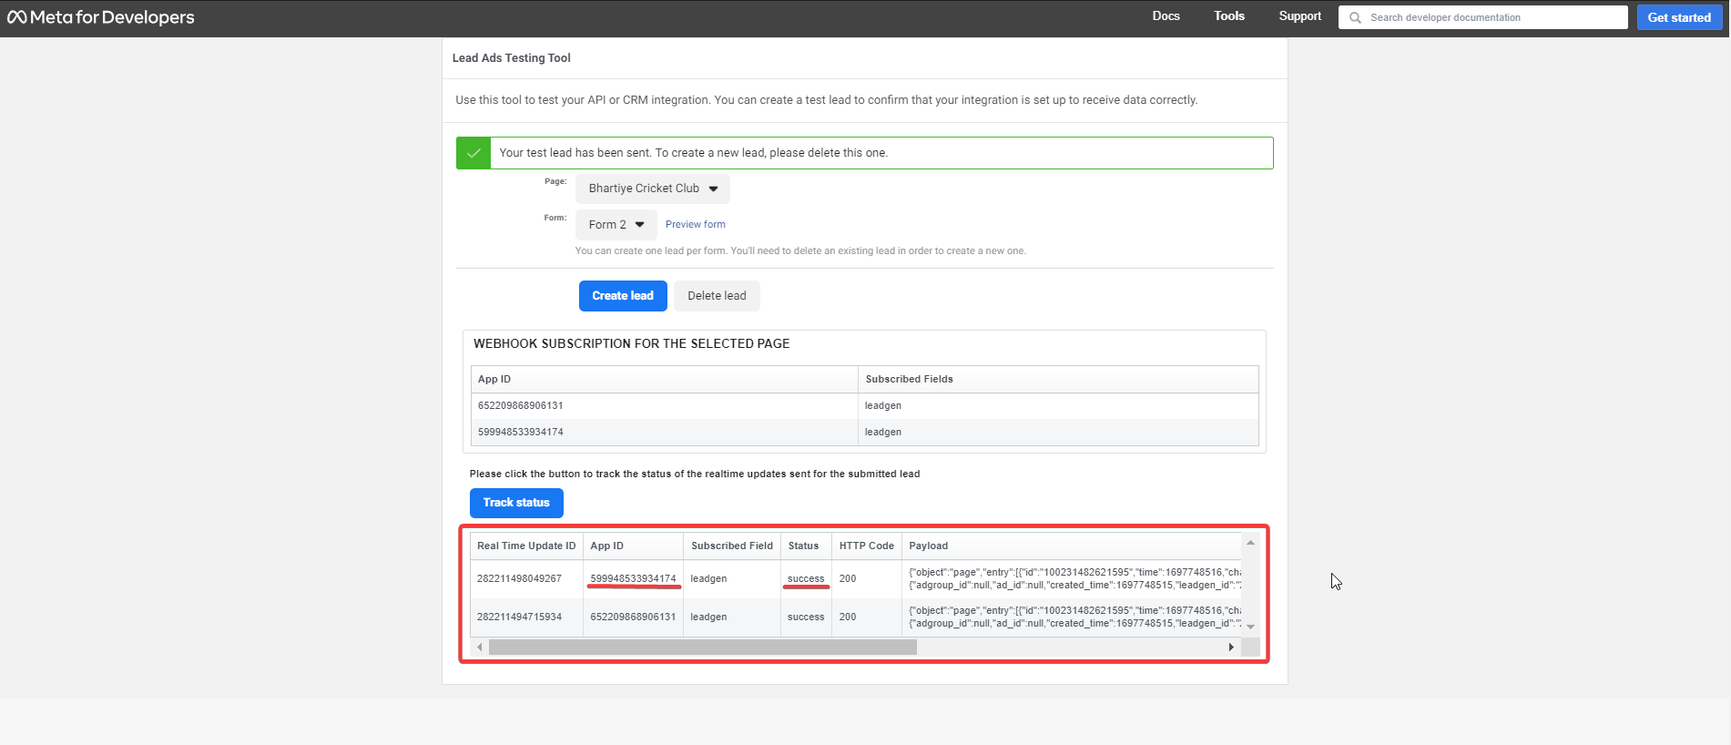Open the Docs menu
Viewport: 1731px width, 745px height.
click(x=1166, y=16)
